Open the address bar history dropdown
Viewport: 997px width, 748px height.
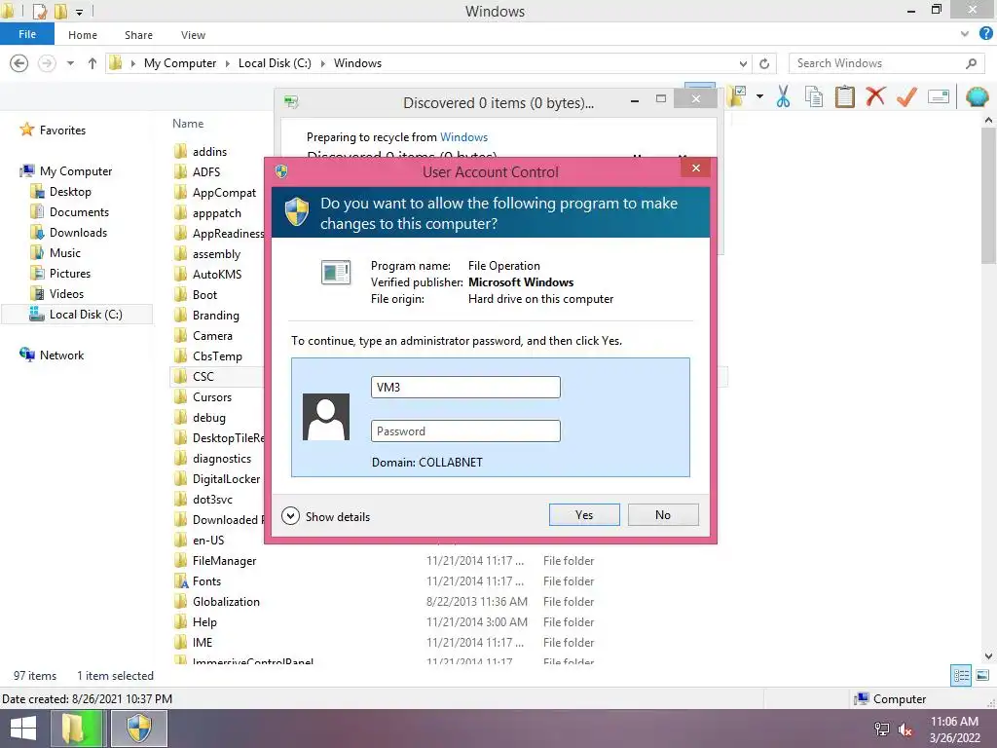[x=743, y=63]
